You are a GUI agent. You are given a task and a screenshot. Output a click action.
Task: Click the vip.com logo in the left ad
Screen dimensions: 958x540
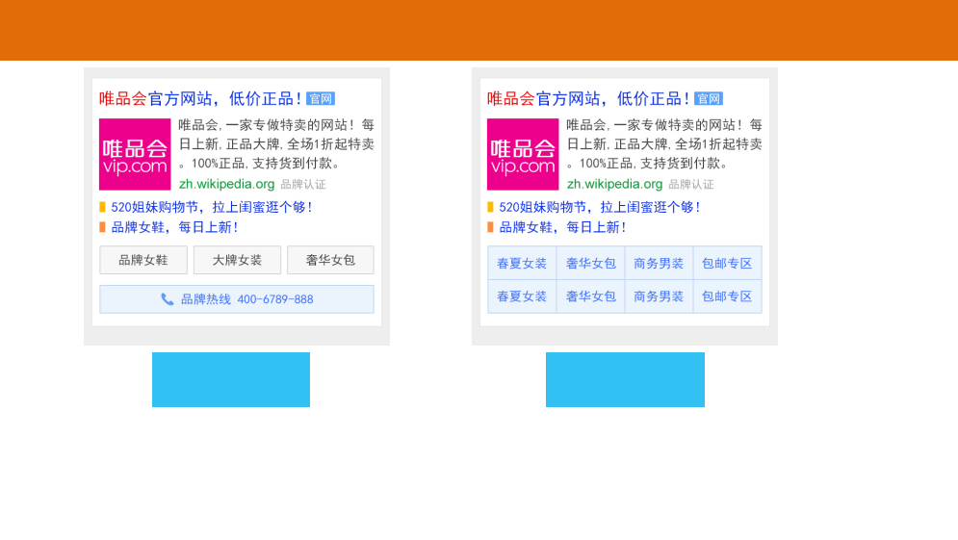click(x=135, y=154)
